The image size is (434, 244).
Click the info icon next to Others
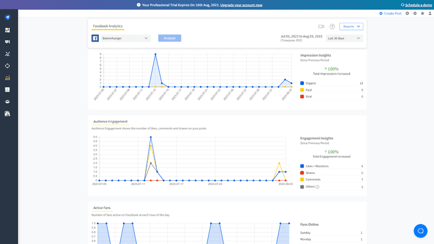click(318, 187)
